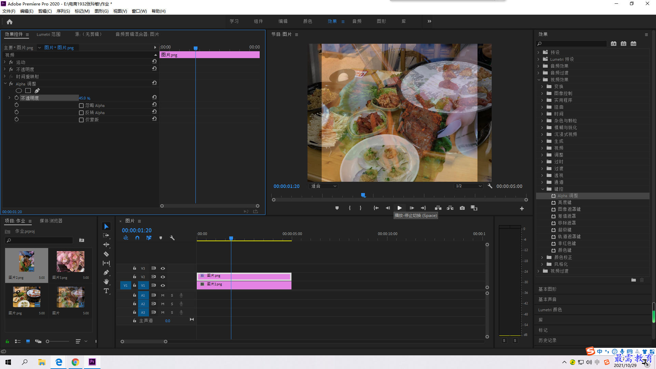Open the 1/2 playback resolution dropdown

click(468, 186)
